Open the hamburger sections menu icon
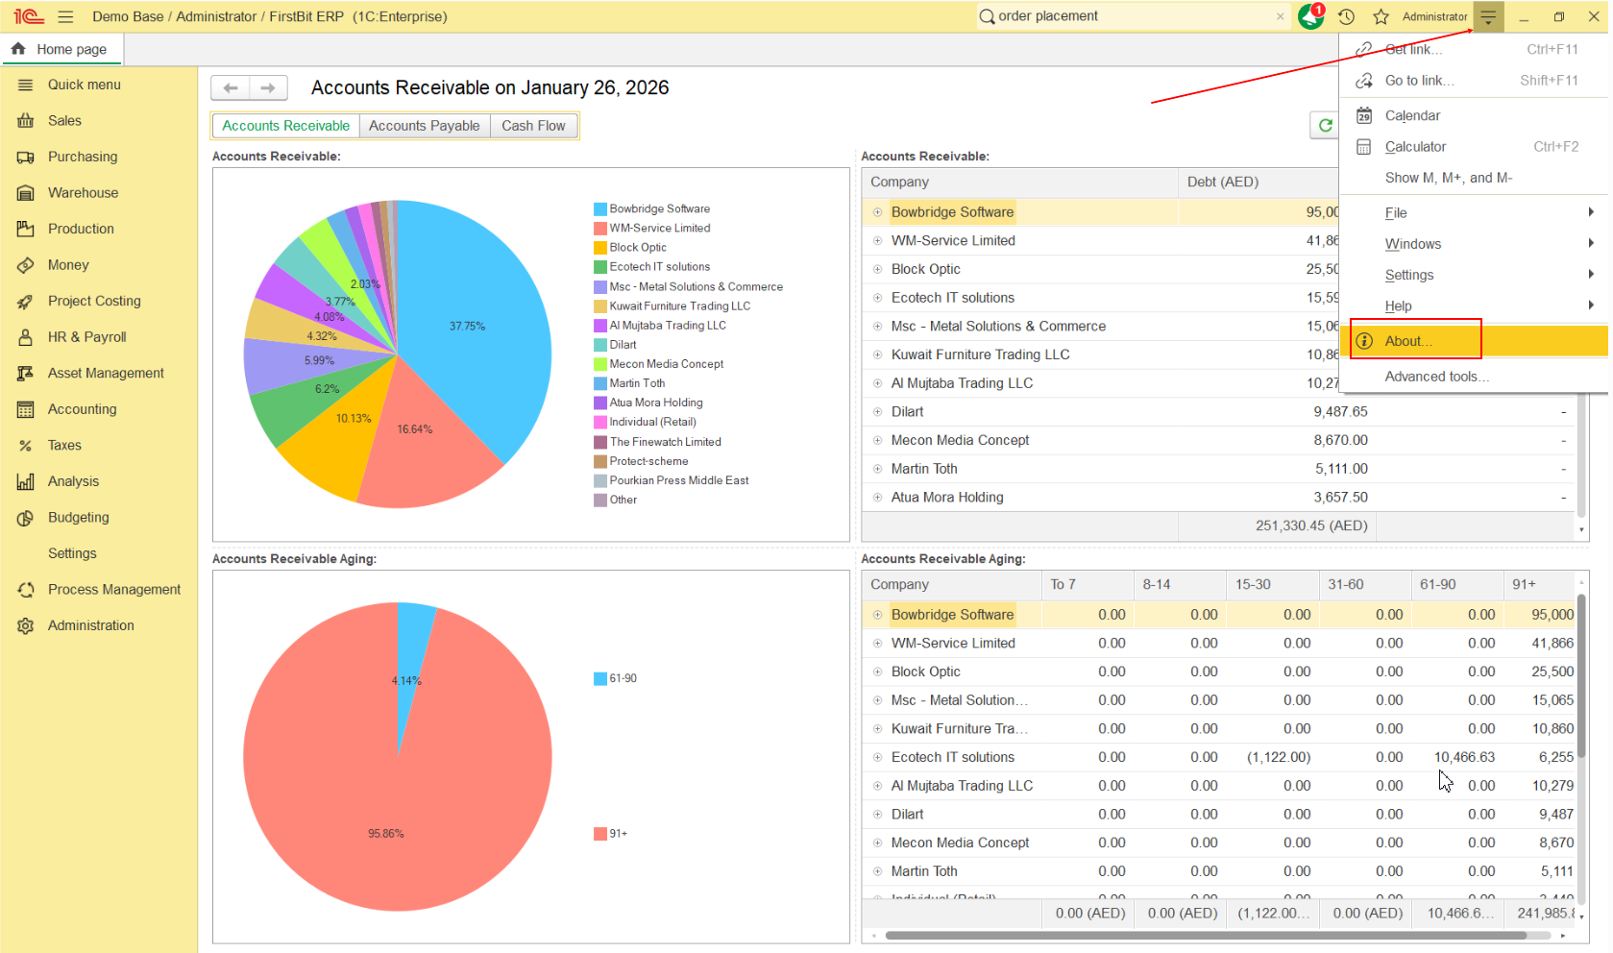This screenshot has width=1613, height=953. pos(65,16)
